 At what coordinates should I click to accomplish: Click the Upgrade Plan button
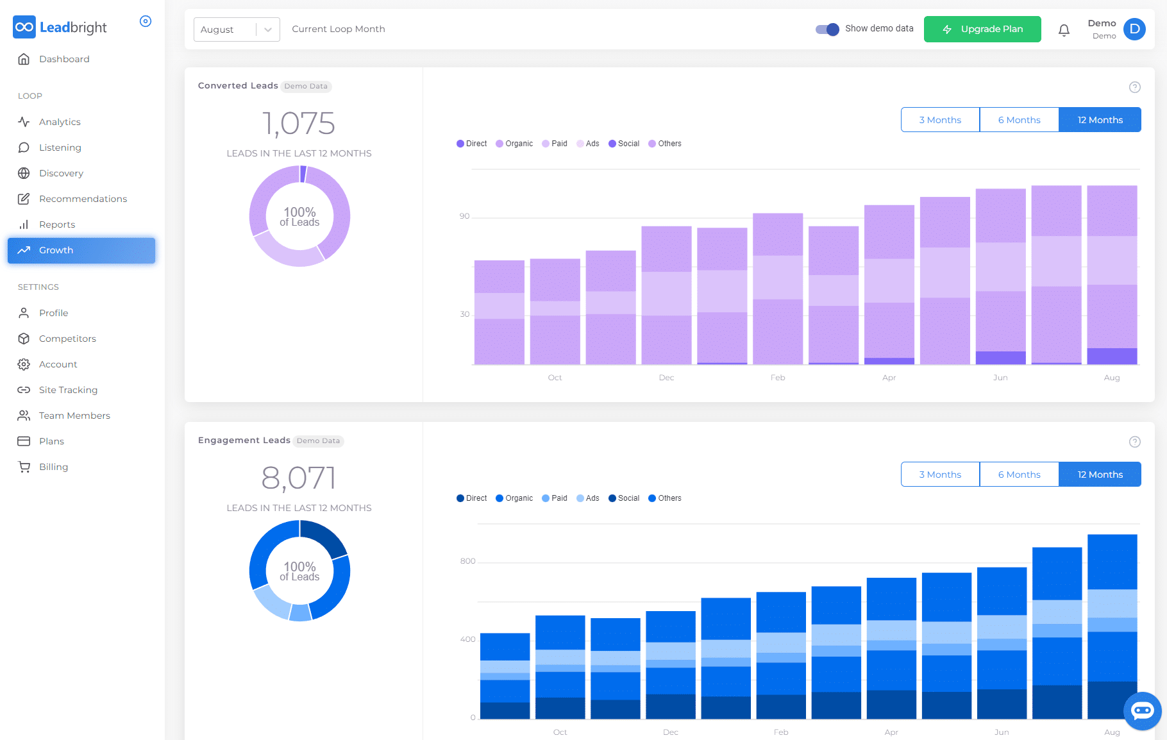[982, 29]
